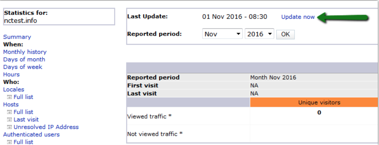Image resolution: width=379 pixels, height=145 pixels.
Task: Open the Locales section link
Action: (x=14, y=90)
